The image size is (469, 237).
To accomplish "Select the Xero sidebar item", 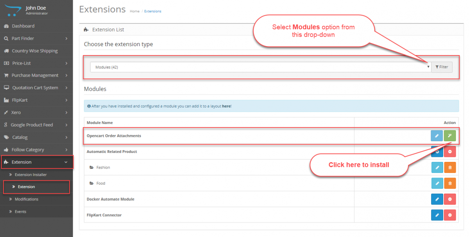I will 18,112.
